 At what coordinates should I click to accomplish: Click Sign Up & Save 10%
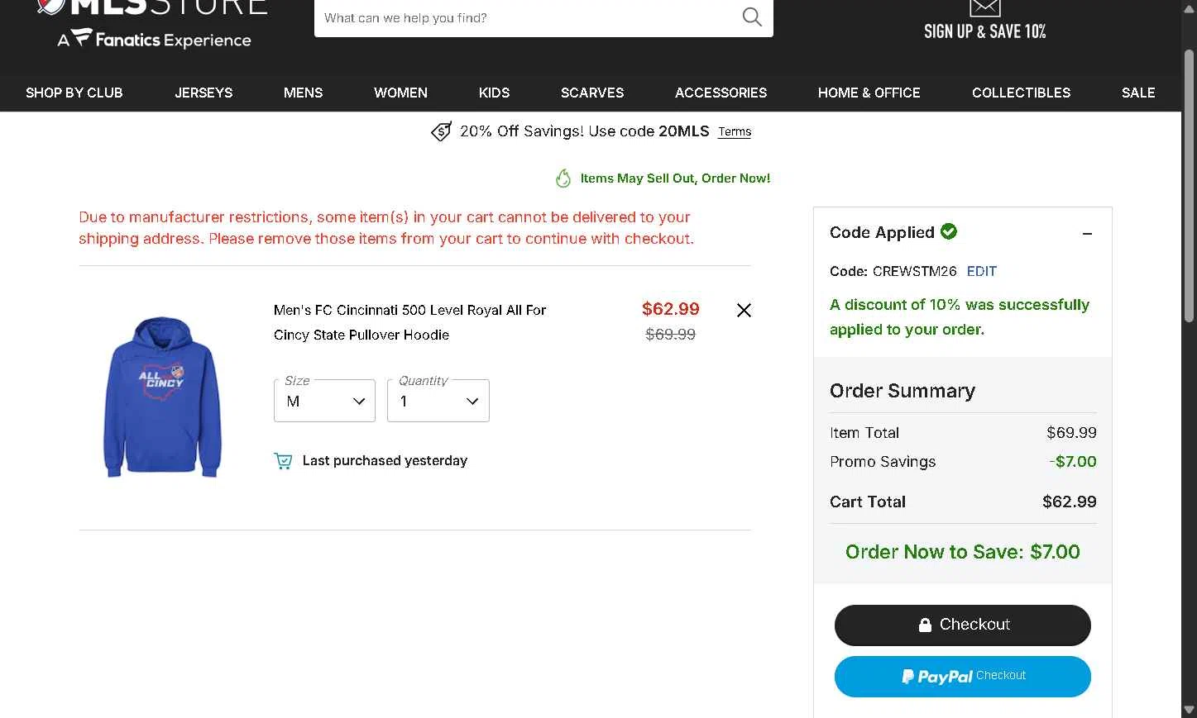(984, 31)
